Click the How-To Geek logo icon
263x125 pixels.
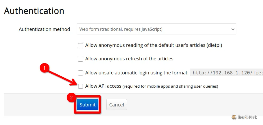(x=234, y=117)
